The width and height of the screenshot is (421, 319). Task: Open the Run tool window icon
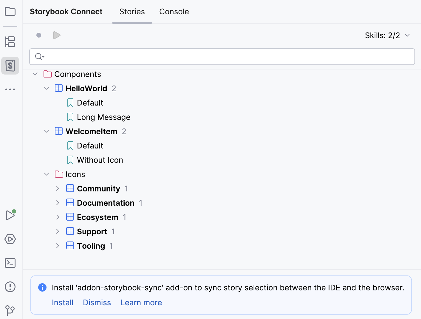[x=10, y=215]
